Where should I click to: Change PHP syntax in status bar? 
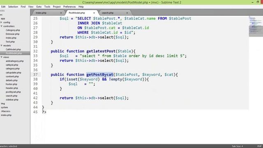point(259,146)
